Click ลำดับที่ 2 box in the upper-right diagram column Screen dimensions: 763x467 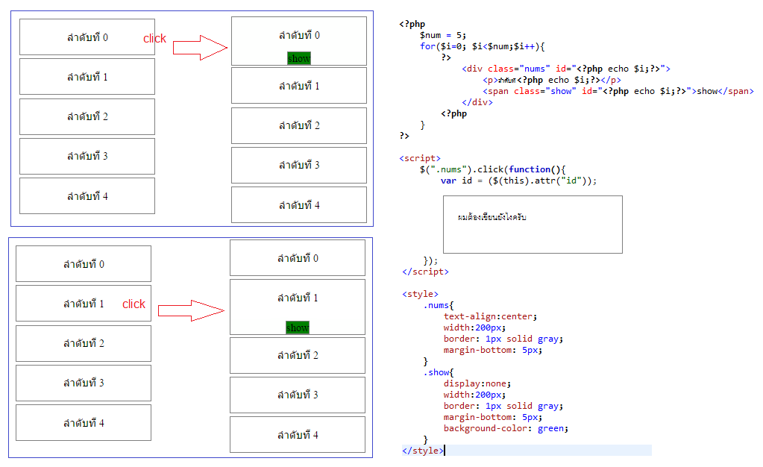[299, 125]
